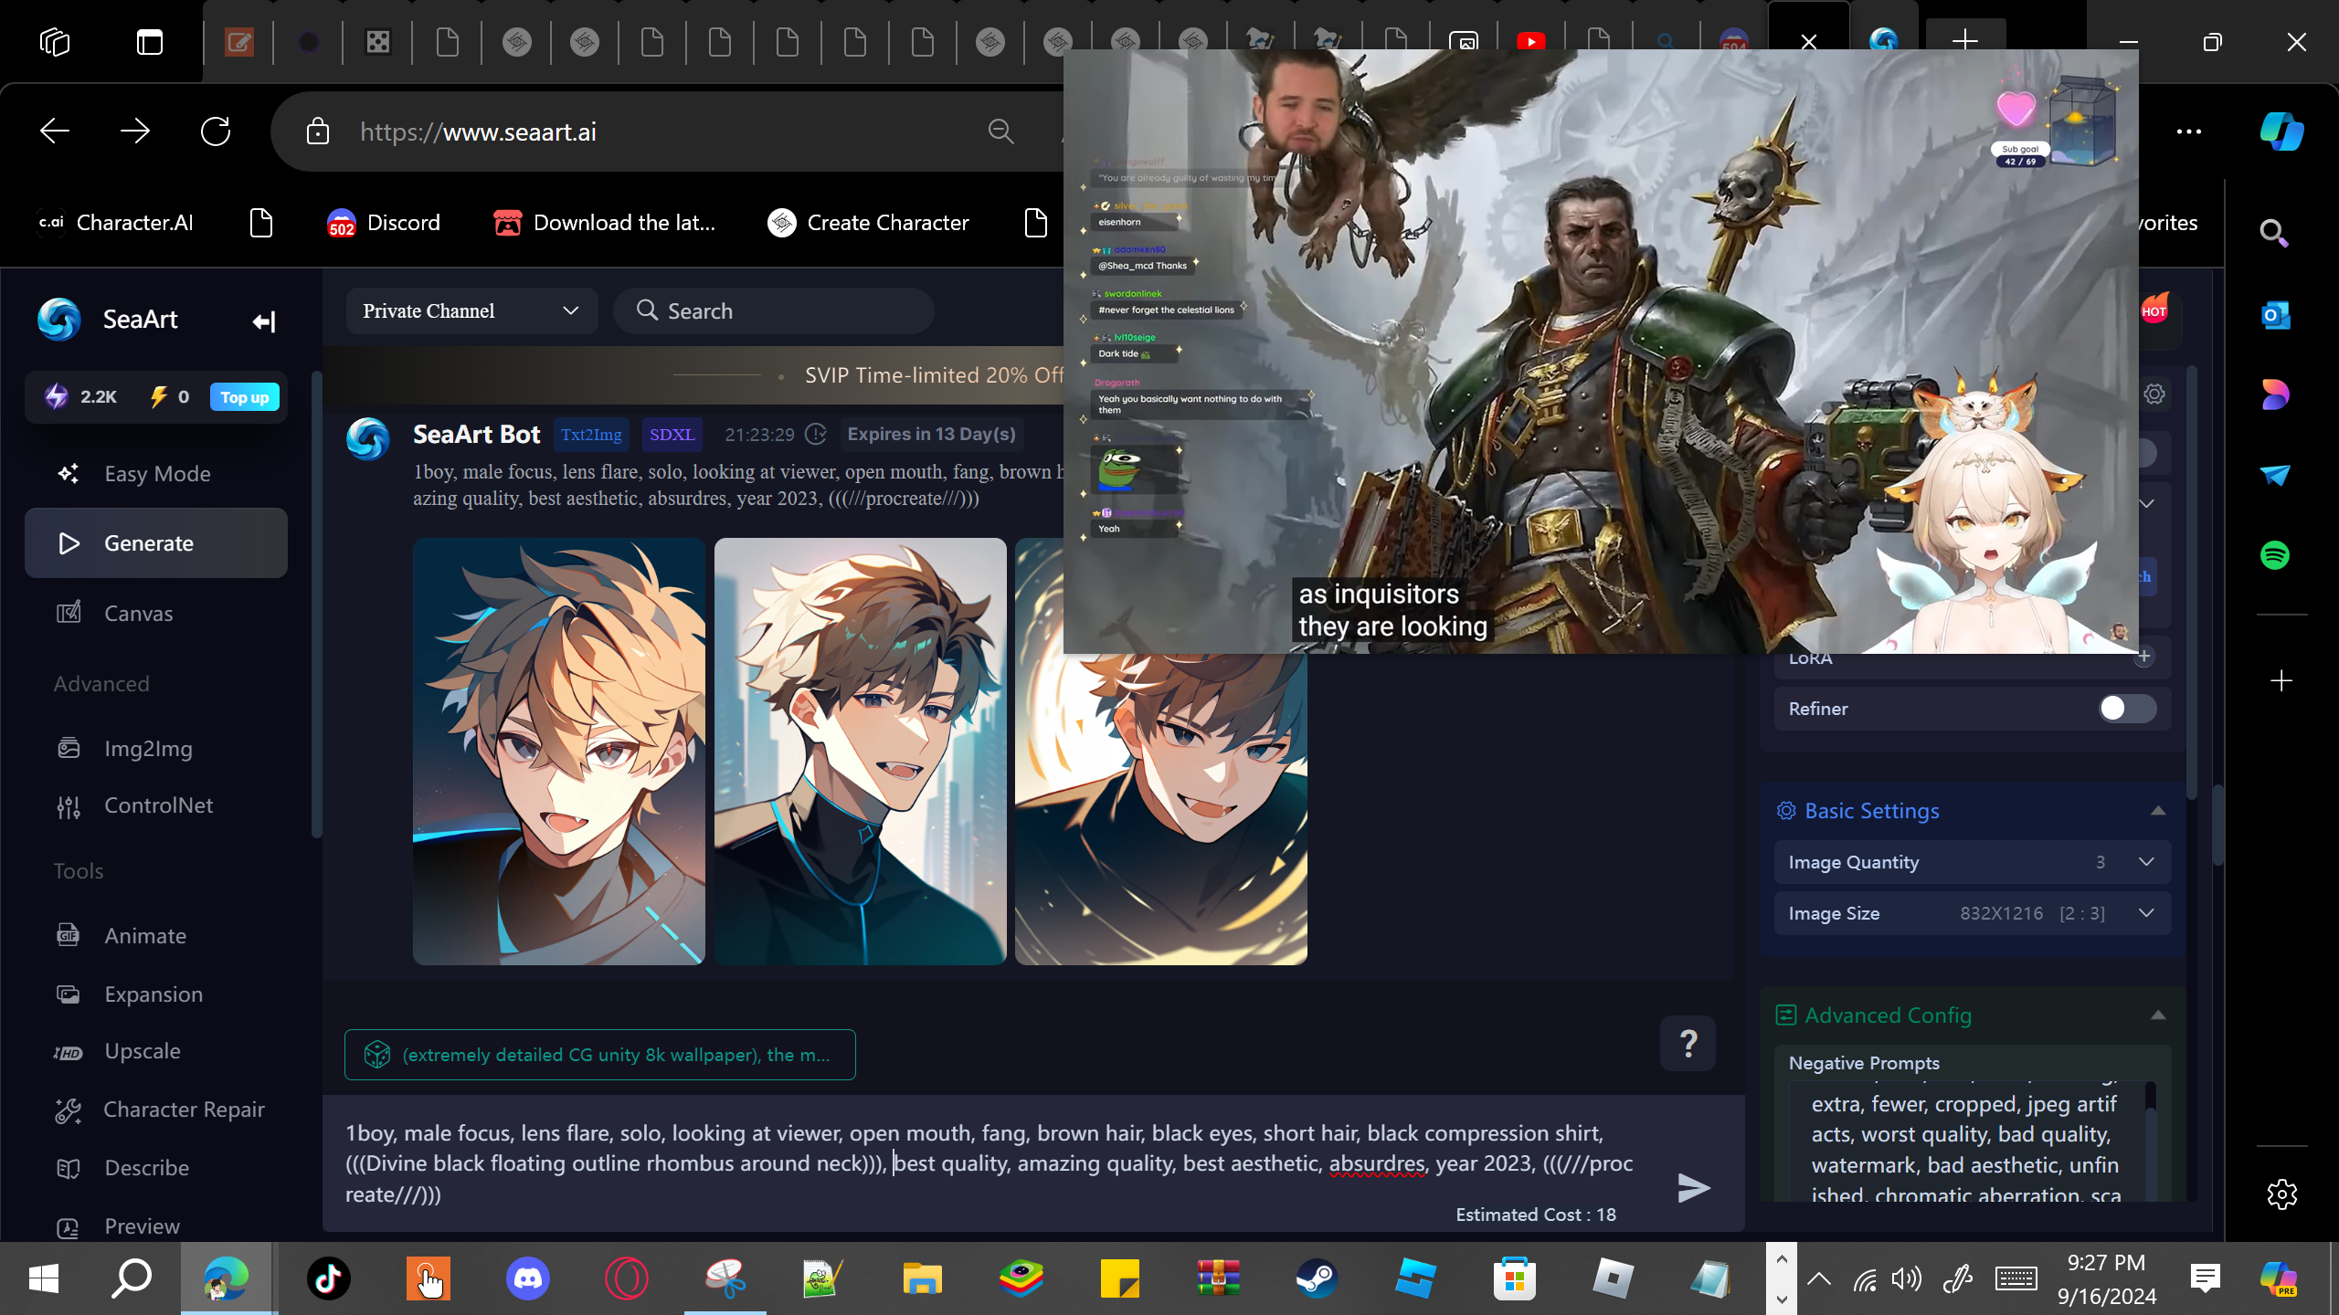This screenshot has width=2339, height=1315.
Task: Open the Create Character bookmark
Action: point(869,223)
